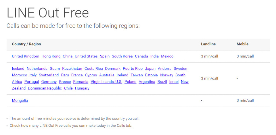This screenshot has width=276, height=135.
Task: Click the Switzerland link
Action: point(49,75)
